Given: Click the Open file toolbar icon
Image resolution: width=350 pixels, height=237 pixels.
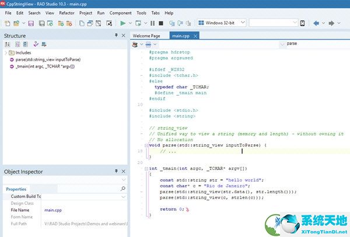Looking at the screenshot, I should (x=16, y=23).
